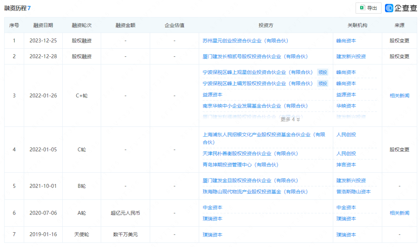The height and width of the screenshot is (247, 420).
Task: Open 璞瑞资本 investor link in 天使轮 row
Action: click(x=212, y=235)
